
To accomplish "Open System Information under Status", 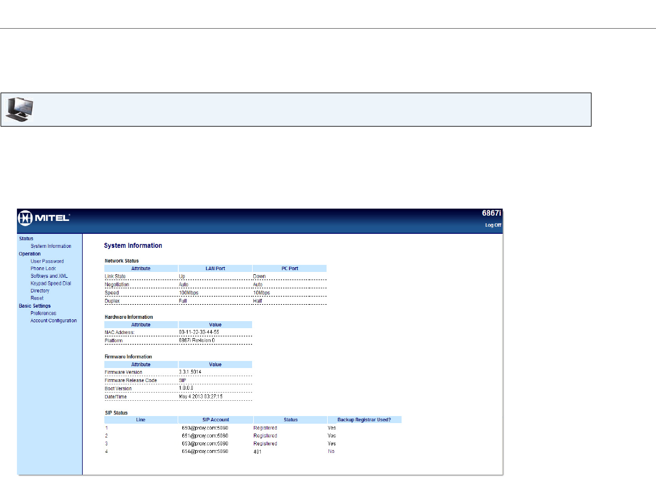I will [x=51, y=246].
